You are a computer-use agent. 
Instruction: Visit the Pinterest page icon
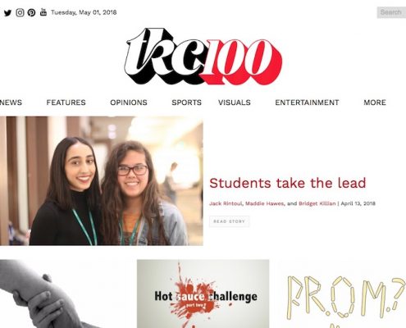click(x=31, y=12)
